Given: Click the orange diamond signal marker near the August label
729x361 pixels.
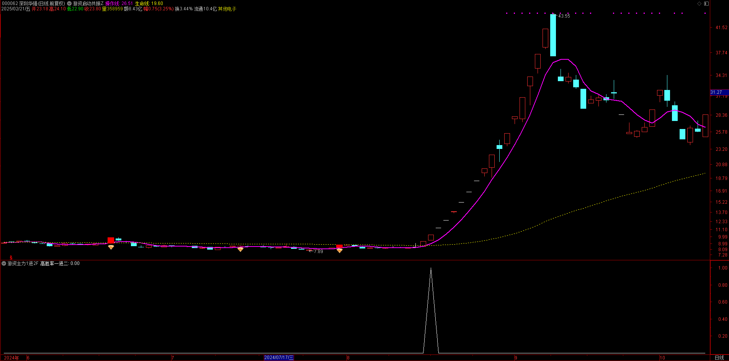Looking at the screenshot, I should click(340, 250).
